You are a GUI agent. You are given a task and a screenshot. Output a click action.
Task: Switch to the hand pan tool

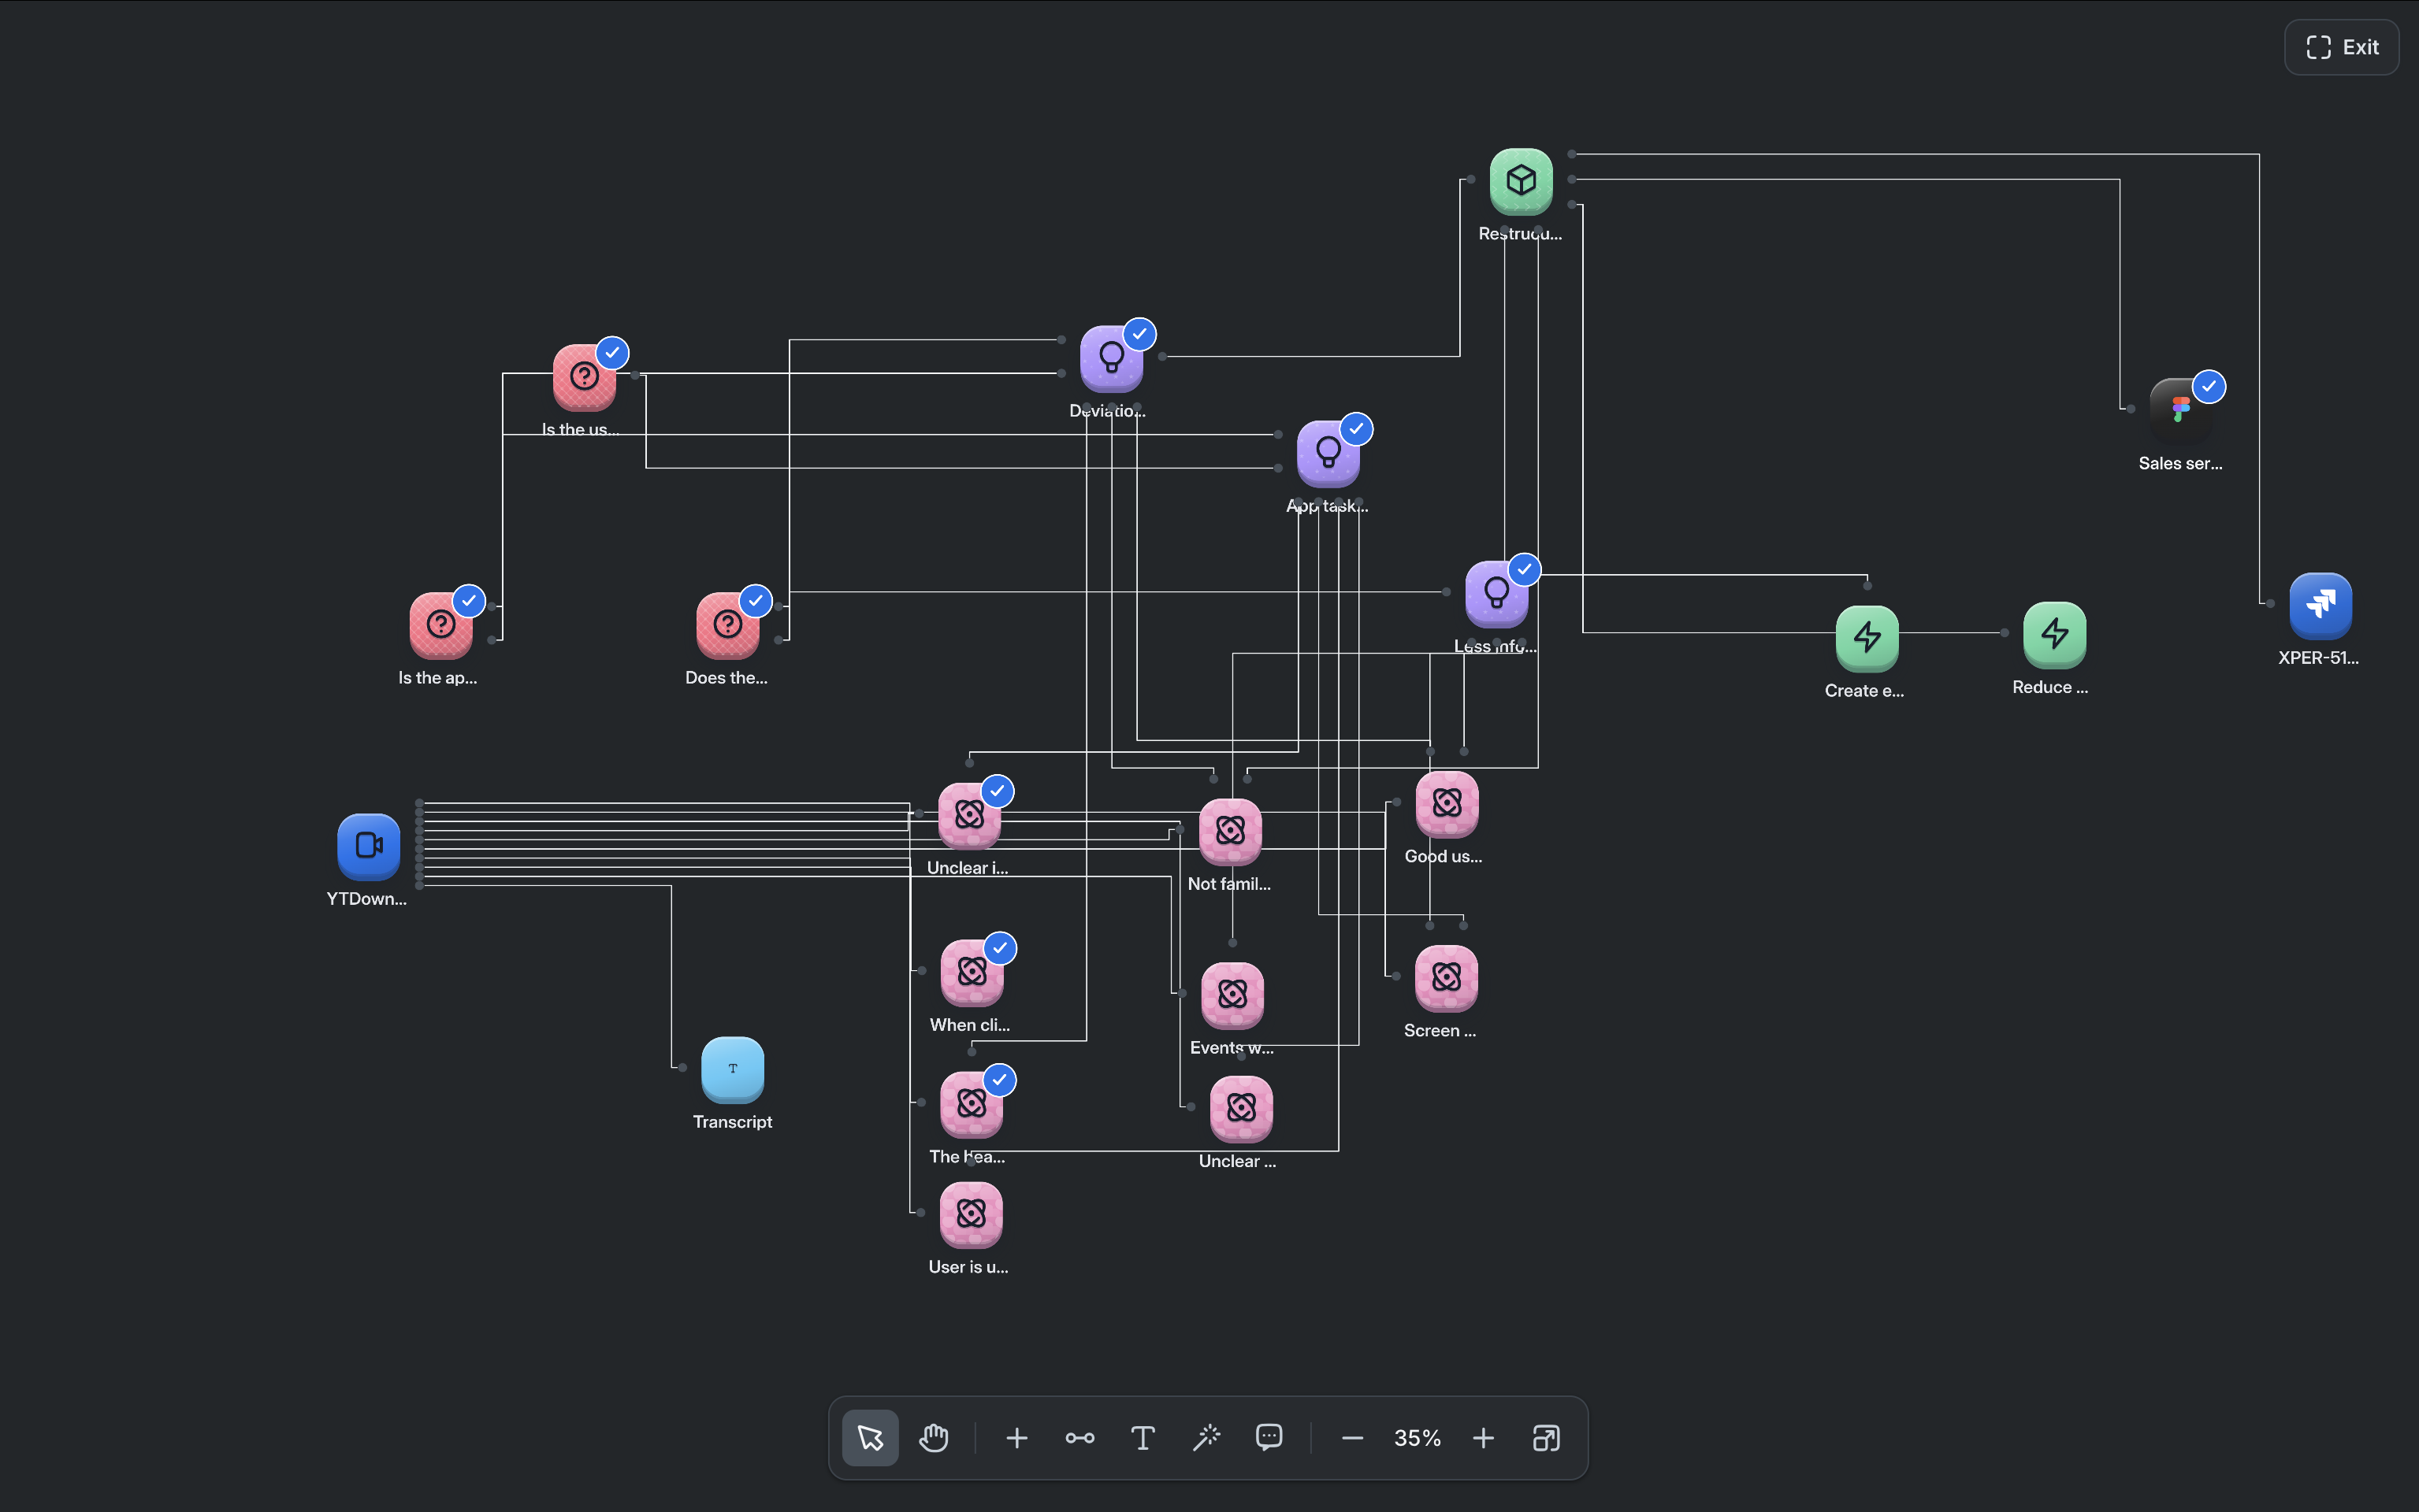point(934,1438)
